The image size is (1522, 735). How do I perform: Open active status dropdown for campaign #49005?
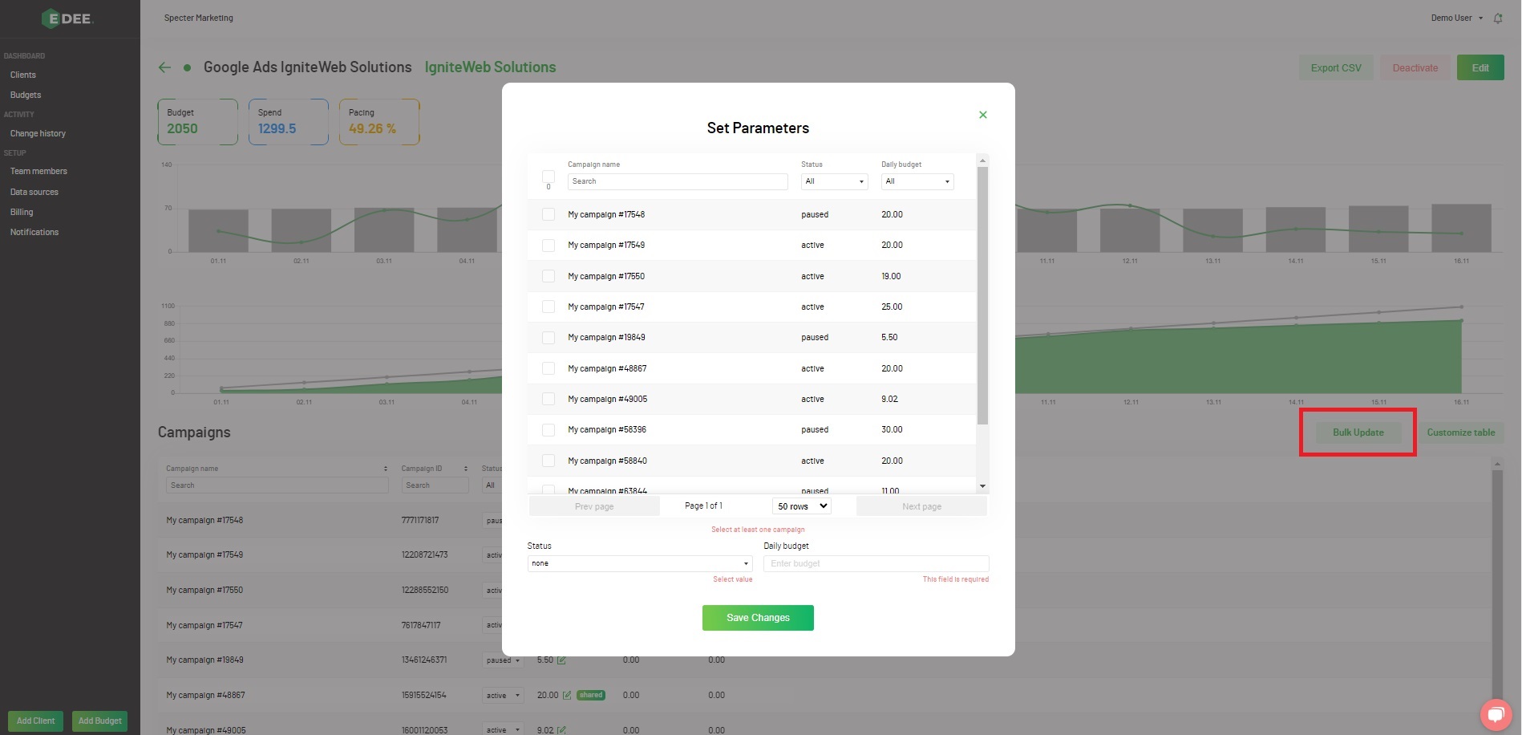[503, 730]
